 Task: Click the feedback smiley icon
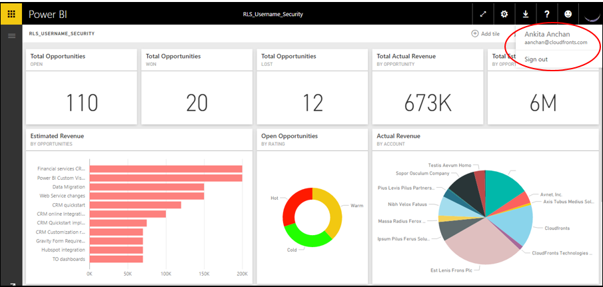(568, 14)
